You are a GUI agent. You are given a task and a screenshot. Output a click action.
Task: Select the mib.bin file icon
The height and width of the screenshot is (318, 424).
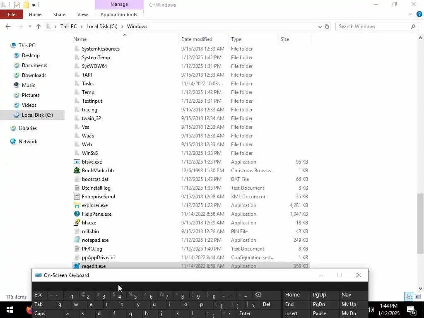[x=77, y=231]
